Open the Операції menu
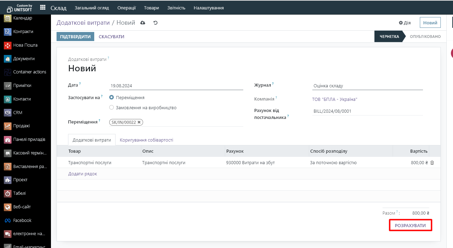 [x=126, y=8]
